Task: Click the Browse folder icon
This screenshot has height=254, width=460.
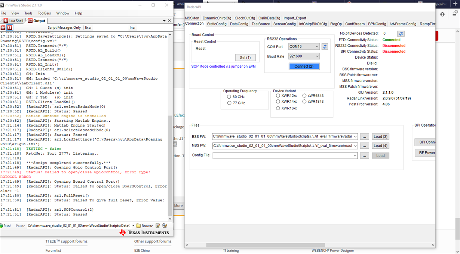Action: click(x=138, y=226)
